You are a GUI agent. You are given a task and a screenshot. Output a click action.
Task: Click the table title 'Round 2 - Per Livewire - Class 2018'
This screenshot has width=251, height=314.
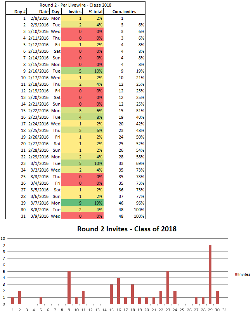point(75,5)
